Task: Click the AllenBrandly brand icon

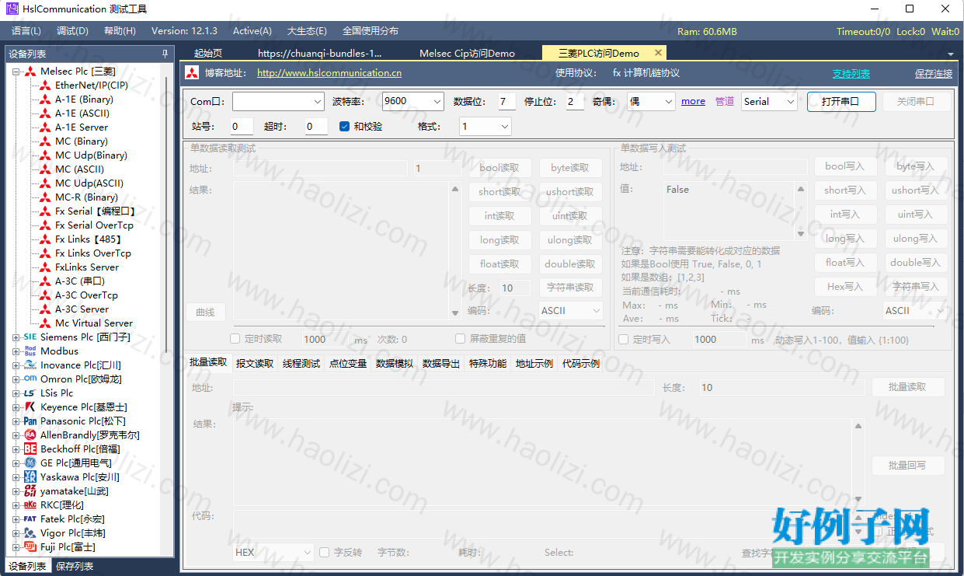Action: click(30, 435)
